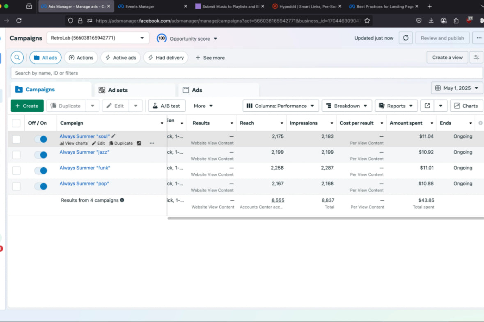Open the three-dot menu beside Review and publish

click(x=479, y=38)
